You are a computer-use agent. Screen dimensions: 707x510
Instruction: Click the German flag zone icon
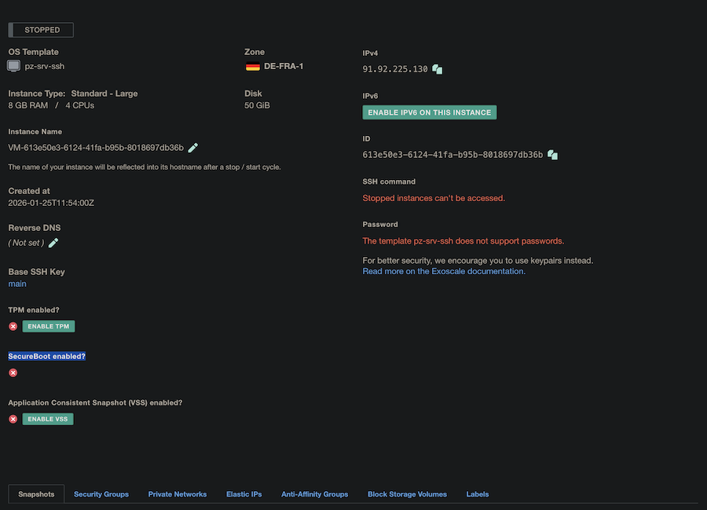click(x=253, y=66)
